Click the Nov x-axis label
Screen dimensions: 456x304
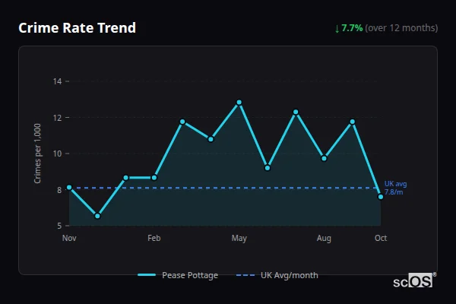tap(69, 238)
